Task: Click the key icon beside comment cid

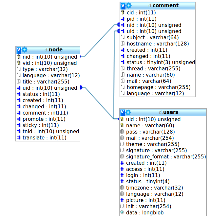Action: [123, 12]
